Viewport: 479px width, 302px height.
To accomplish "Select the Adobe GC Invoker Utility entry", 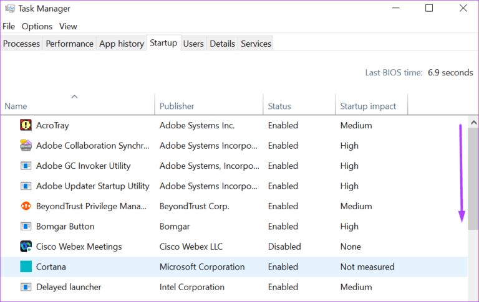I will coord(83,166).
